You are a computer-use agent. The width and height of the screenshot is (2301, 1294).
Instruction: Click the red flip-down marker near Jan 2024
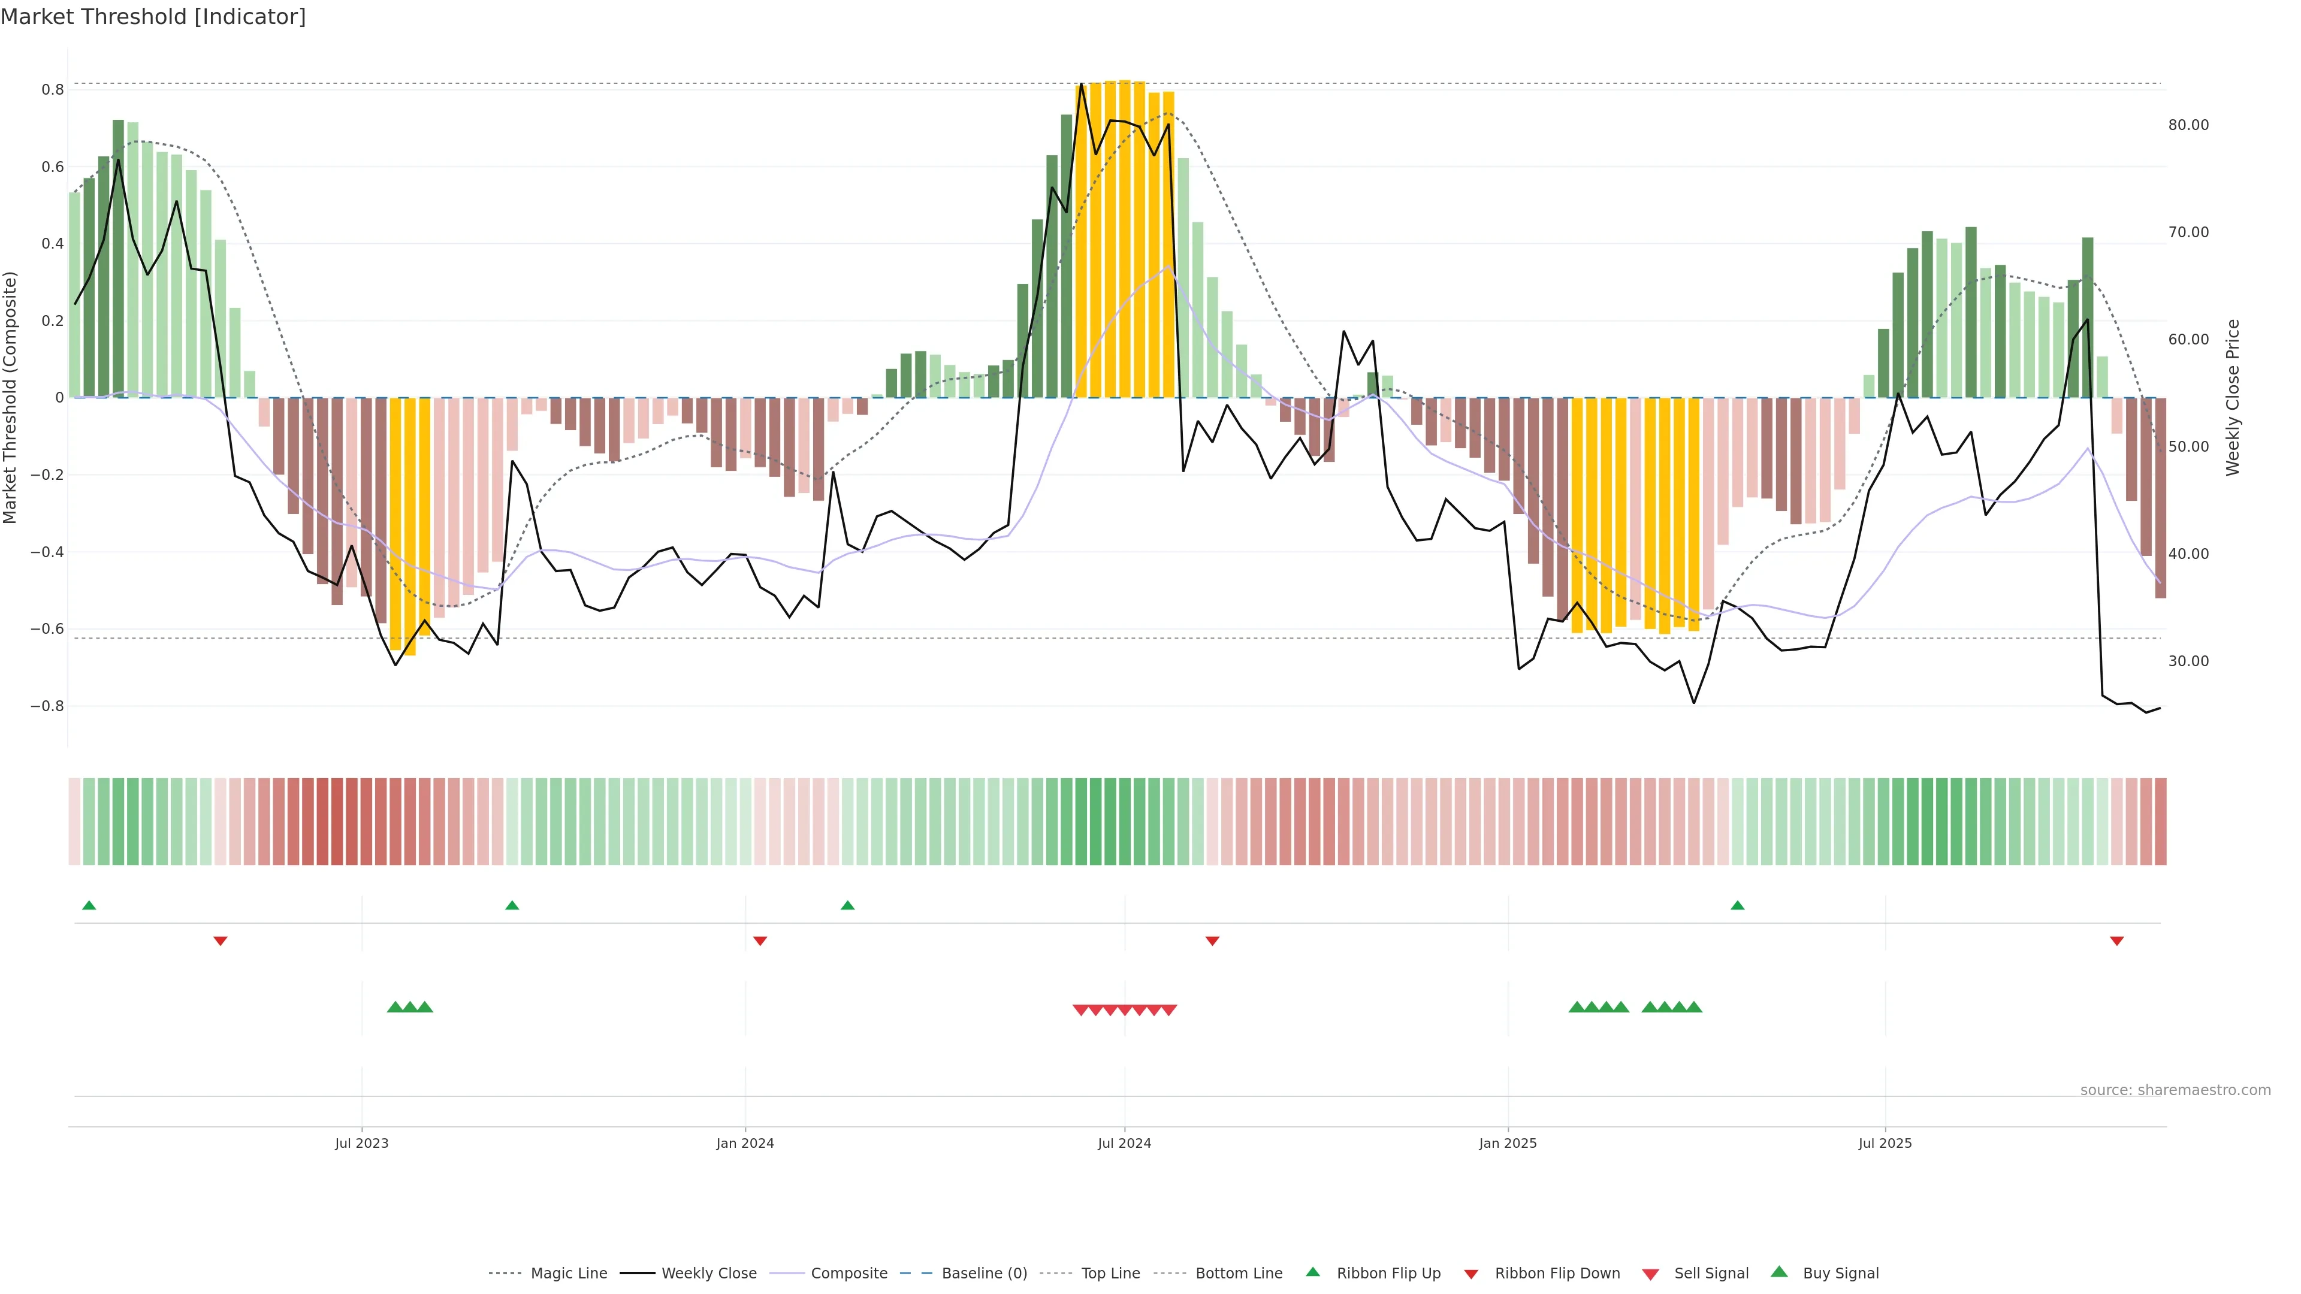click(760, 941)
